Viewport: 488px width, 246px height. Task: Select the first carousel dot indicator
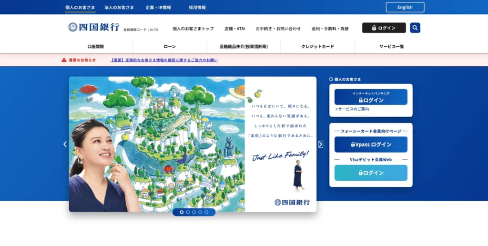click(182, 212)
